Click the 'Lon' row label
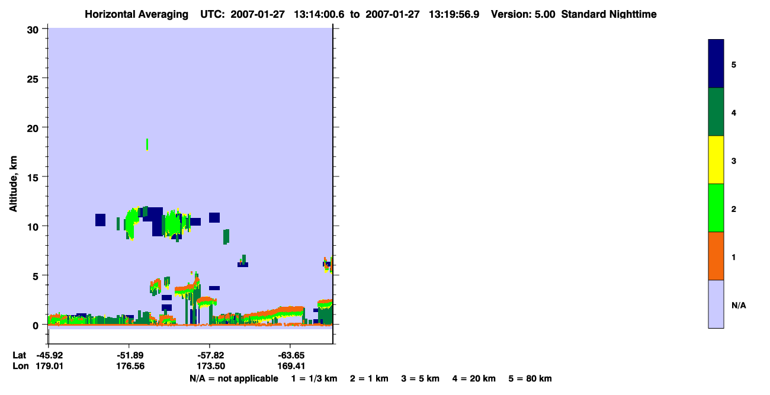Image resolution: width=770 pixels, height=395 pixels. 20,366
